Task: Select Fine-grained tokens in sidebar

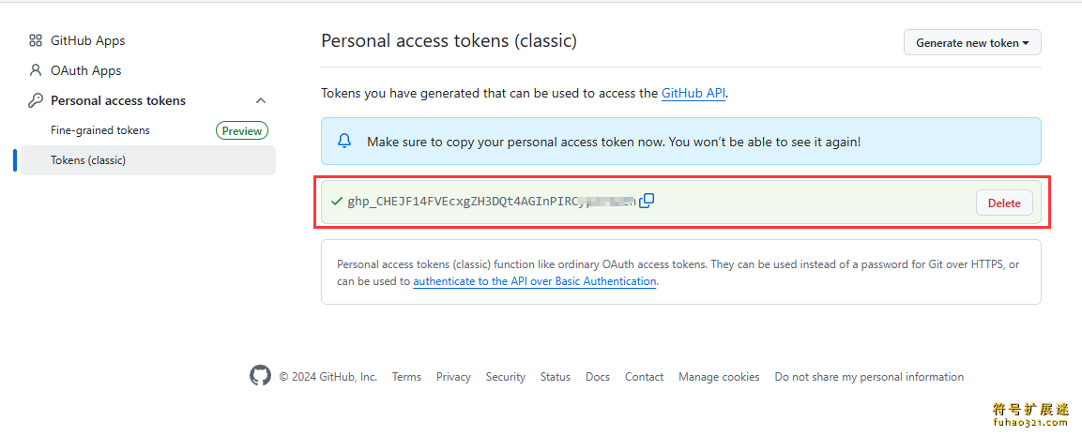Action: 100,130
